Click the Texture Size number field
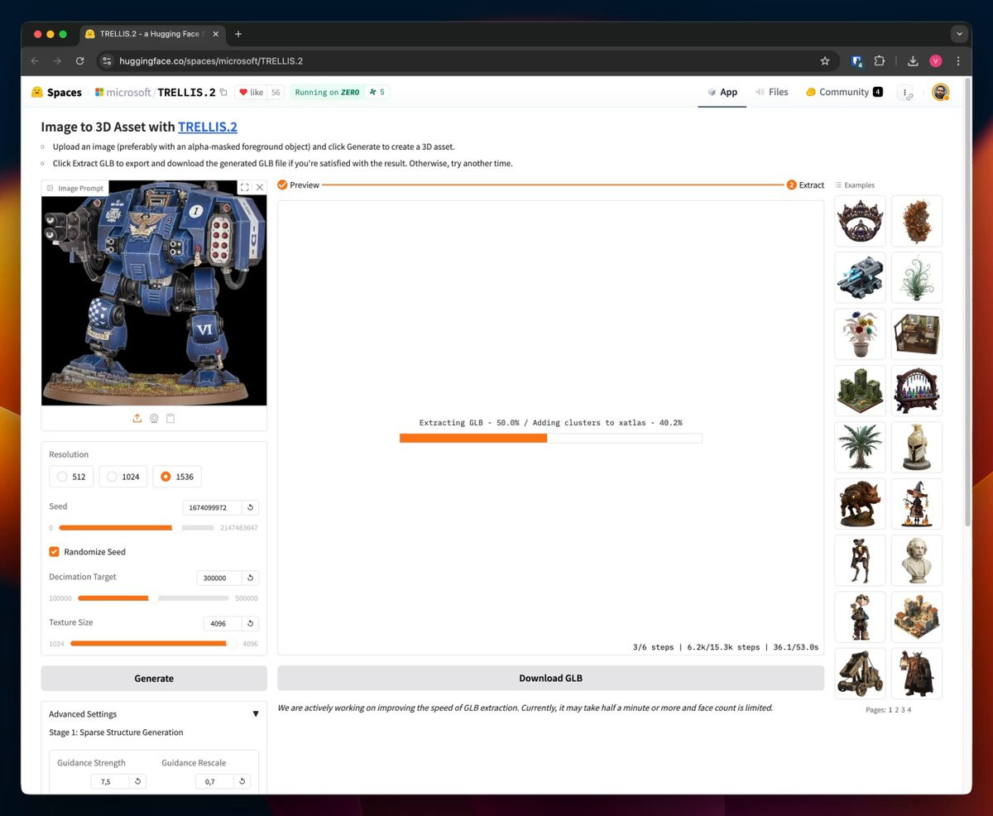Screen dimensions: 993x816 coord(222,623)
